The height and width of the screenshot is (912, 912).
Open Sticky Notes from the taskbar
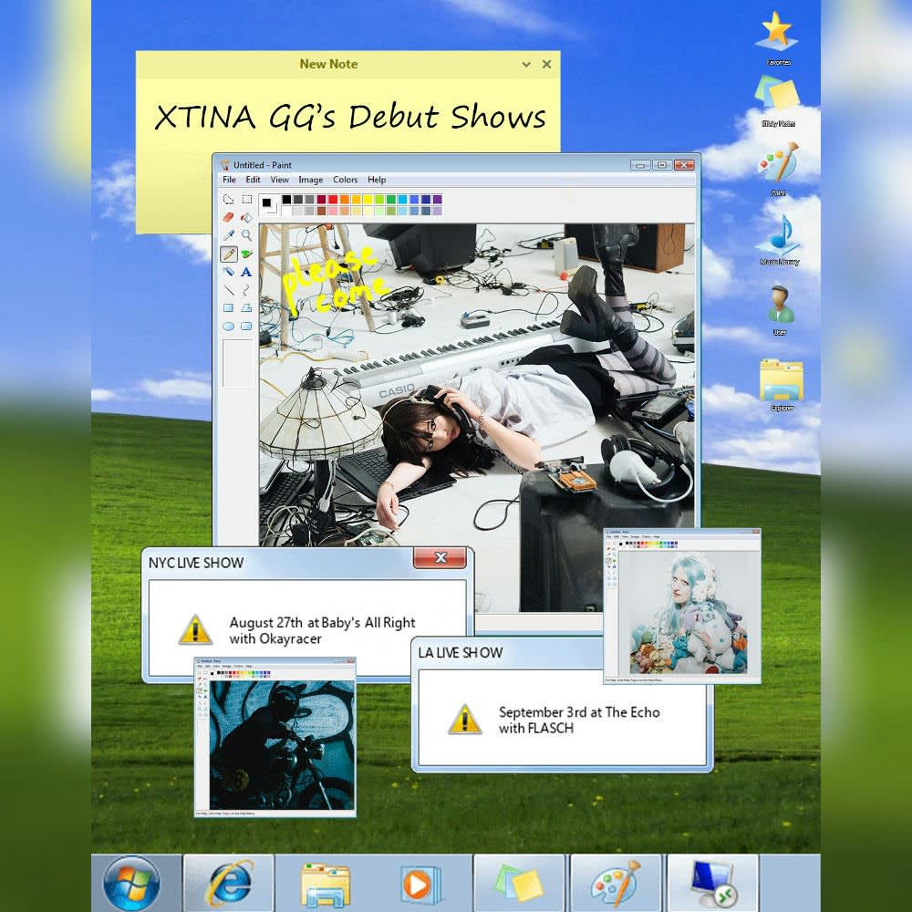pos(520,884)
